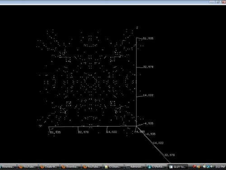The width and height of the screenshot is (226, 170).
Task: Click the 32.978 label on the diagonal axis
Action: point(169,155)
